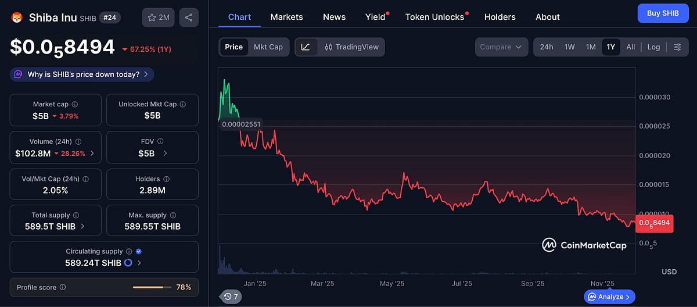The image size is (697, 307).
Task: Expand FDV details chevron
Action: click(165, 153)
